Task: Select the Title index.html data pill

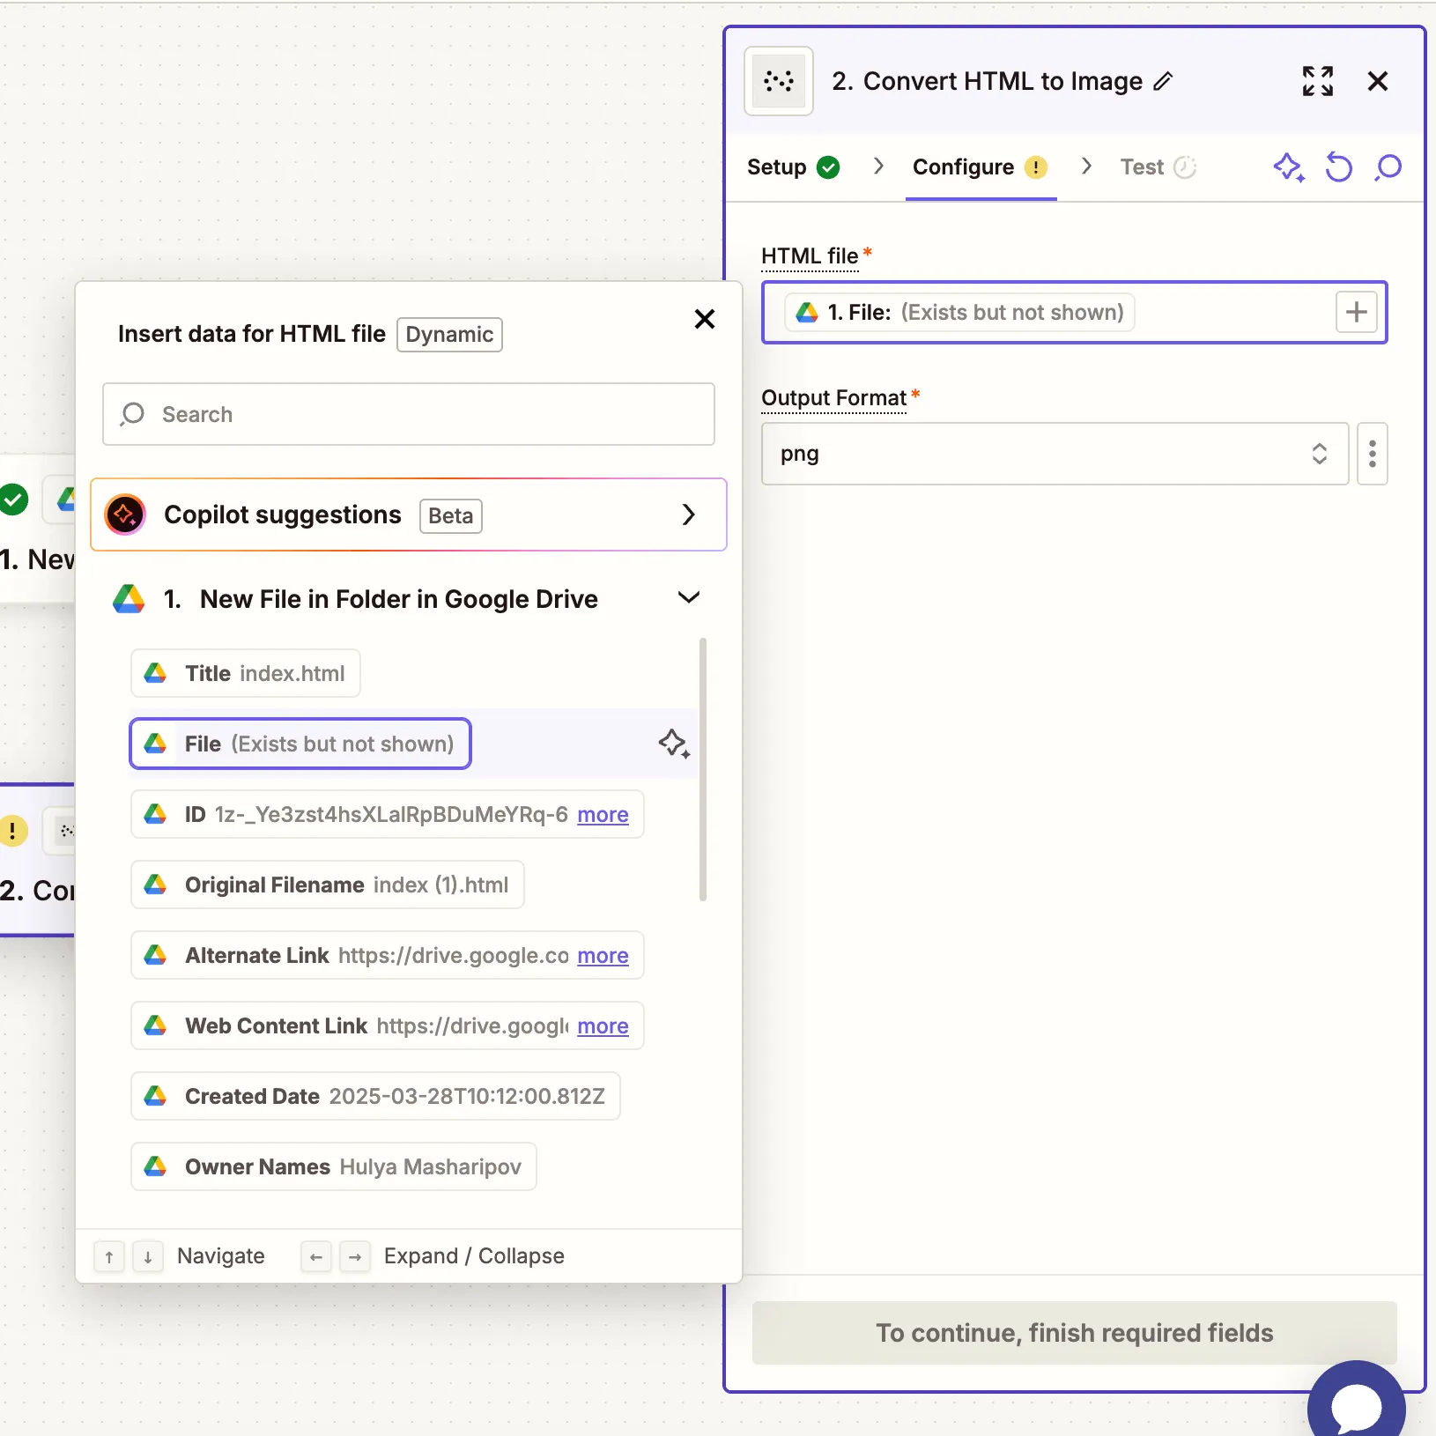Action: 246,674
